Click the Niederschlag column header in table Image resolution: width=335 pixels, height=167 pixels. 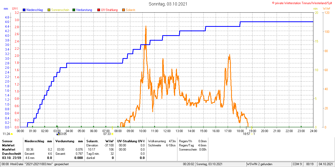(34, 141)
